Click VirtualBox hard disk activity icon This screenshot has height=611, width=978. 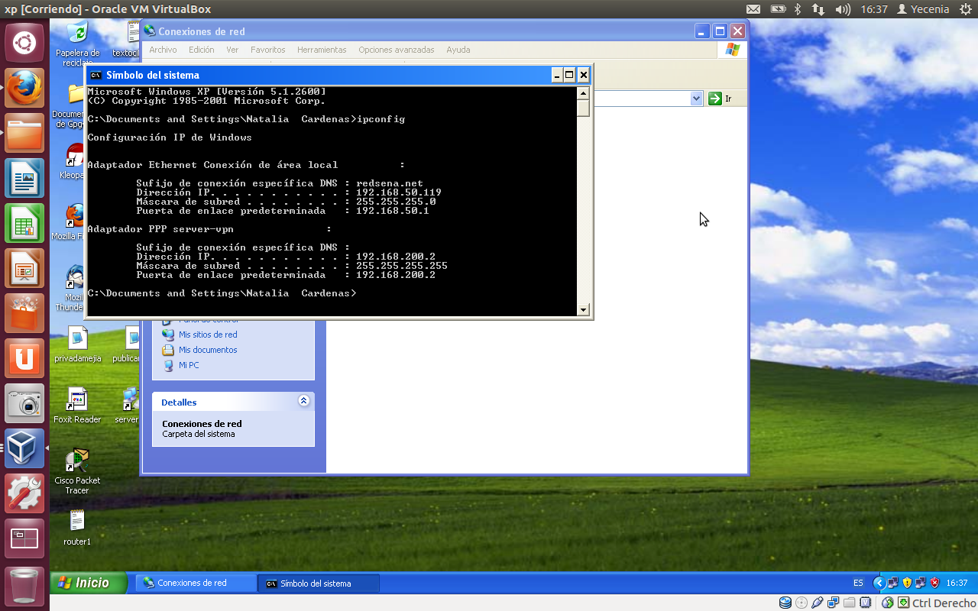coord(785,603)
